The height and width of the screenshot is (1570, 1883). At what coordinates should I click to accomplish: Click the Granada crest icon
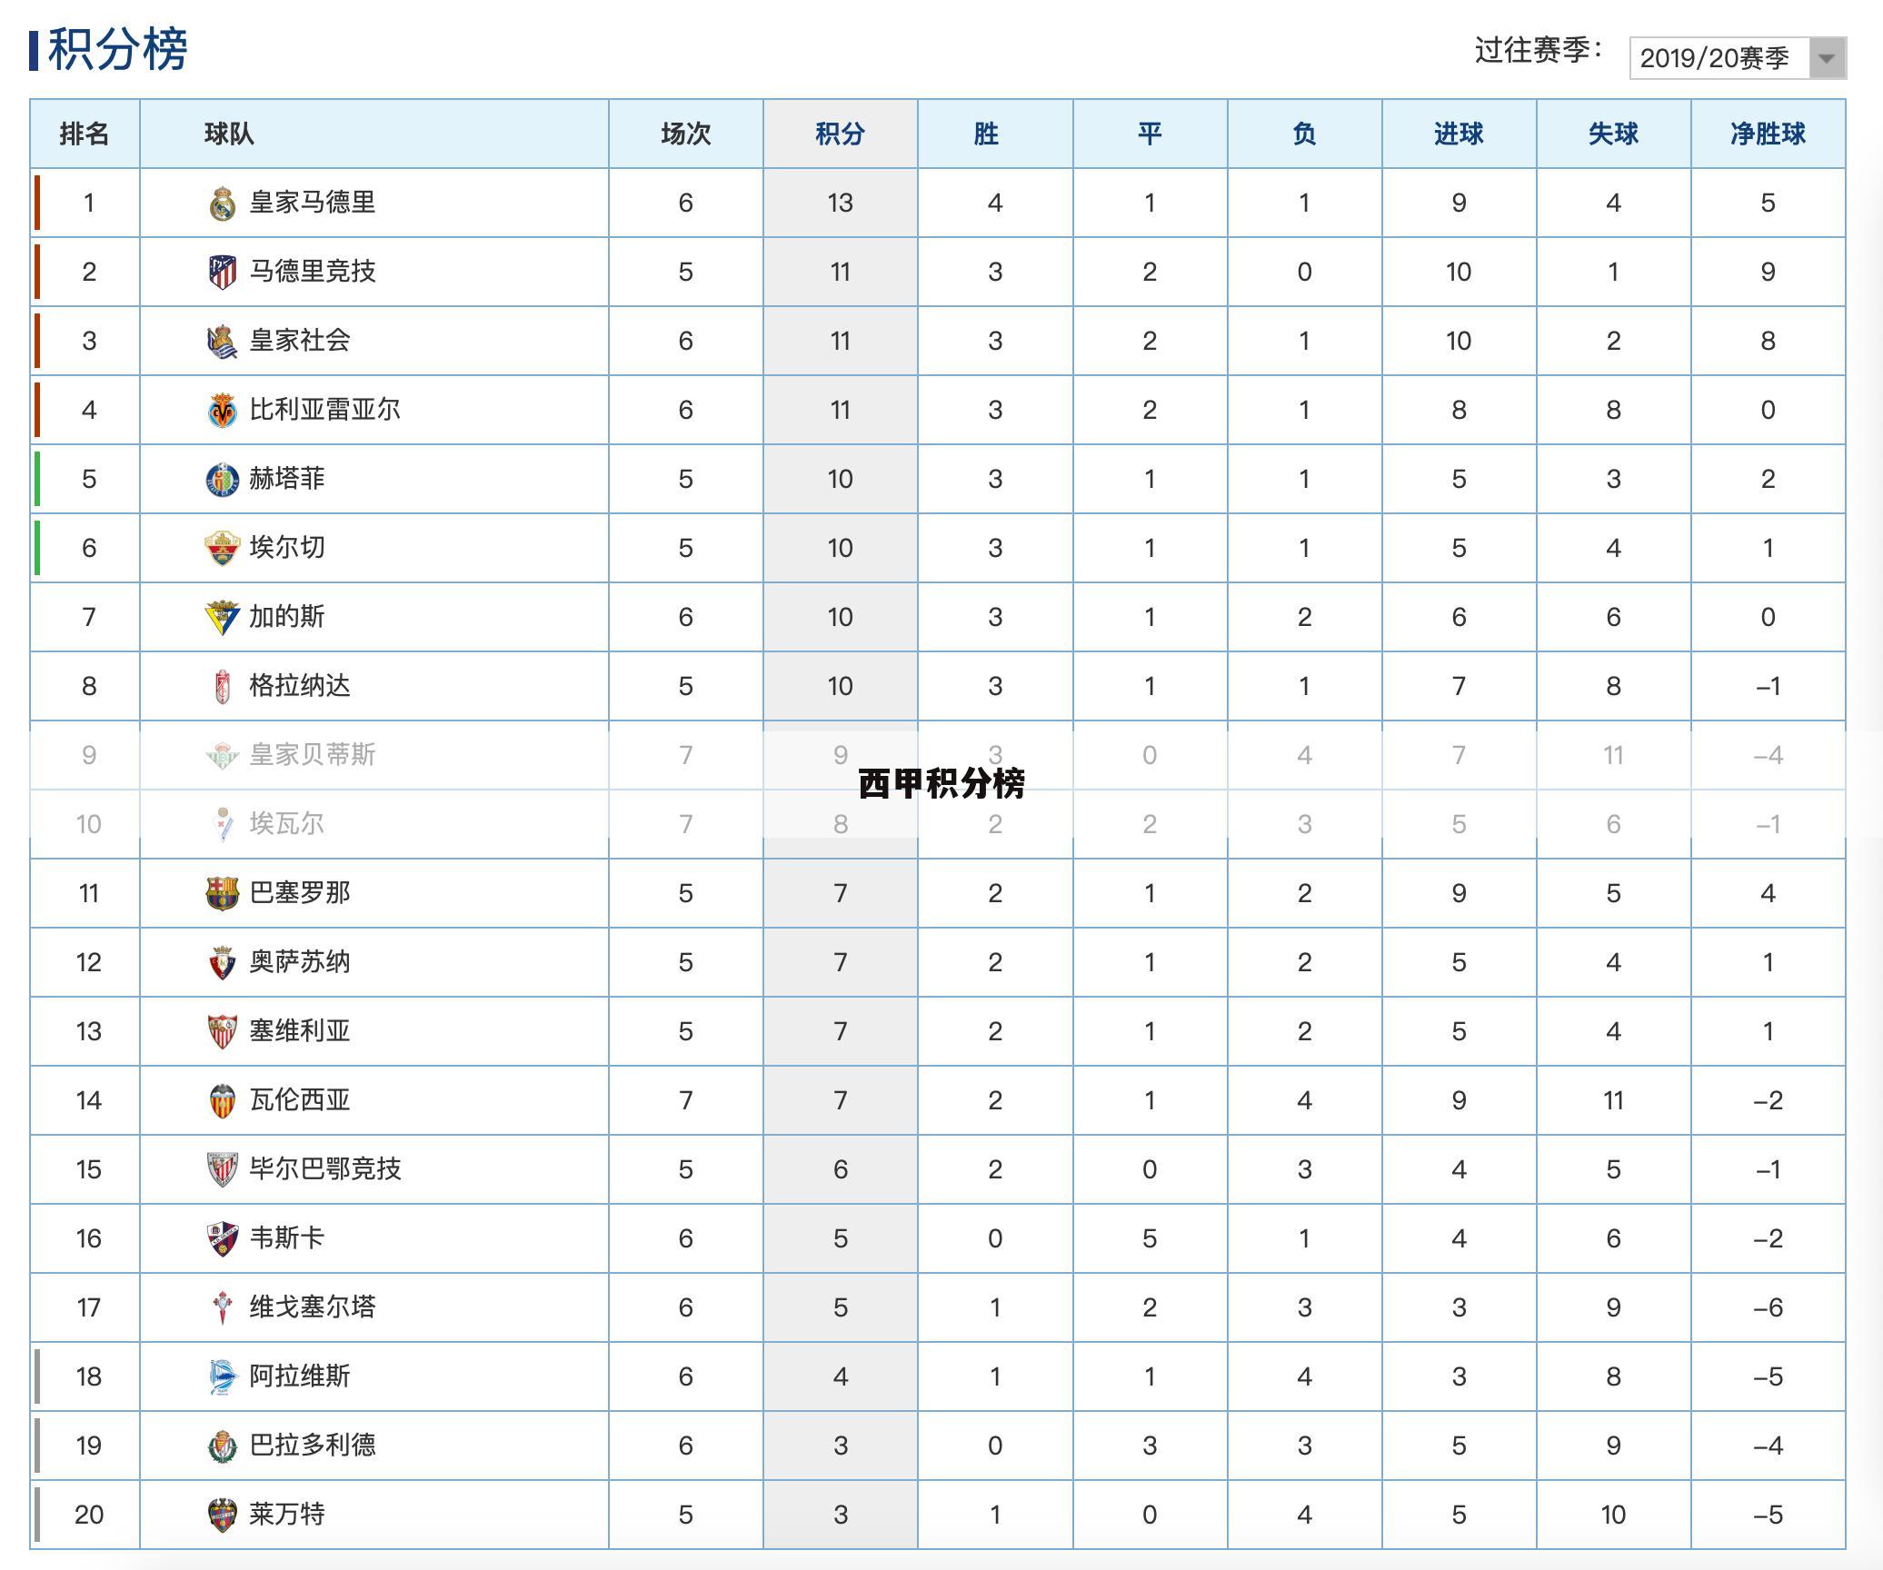point(223,686)
